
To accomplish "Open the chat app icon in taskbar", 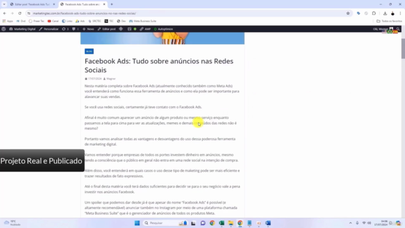I will pos(202,223).
